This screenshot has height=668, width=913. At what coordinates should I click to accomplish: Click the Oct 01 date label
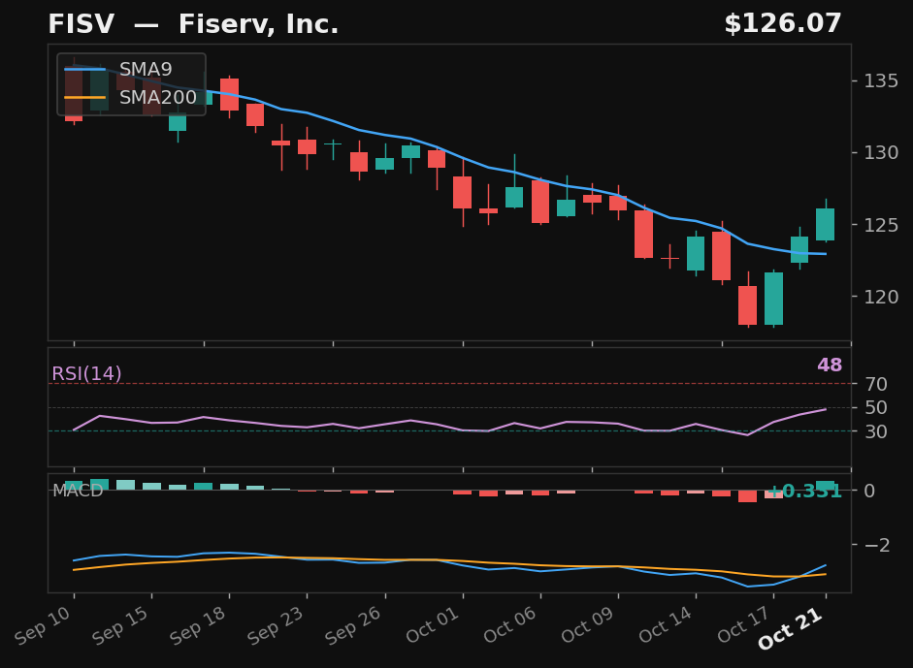(432, 625)
